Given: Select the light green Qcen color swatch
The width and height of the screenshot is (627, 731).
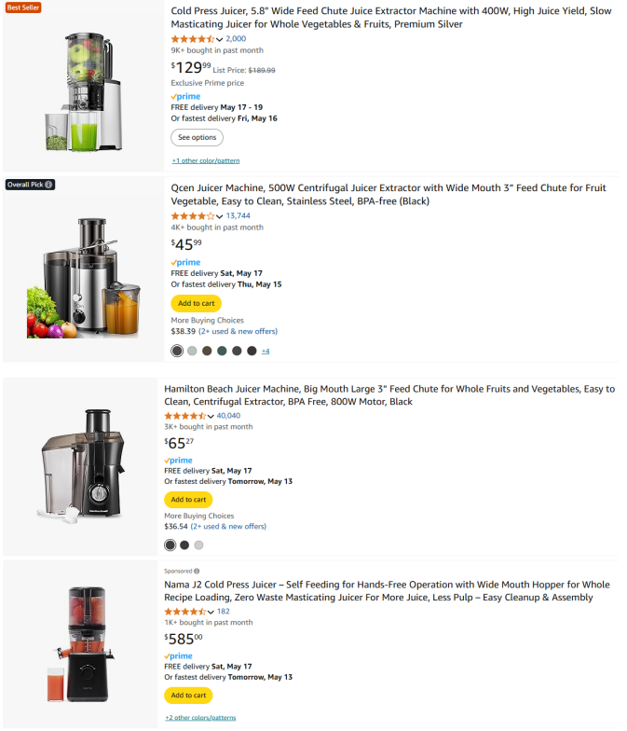Looking at the screenshot, I should point(192,351).
